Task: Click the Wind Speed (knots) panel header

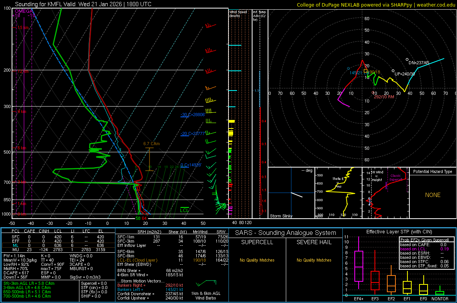Action: click(238, 14)
